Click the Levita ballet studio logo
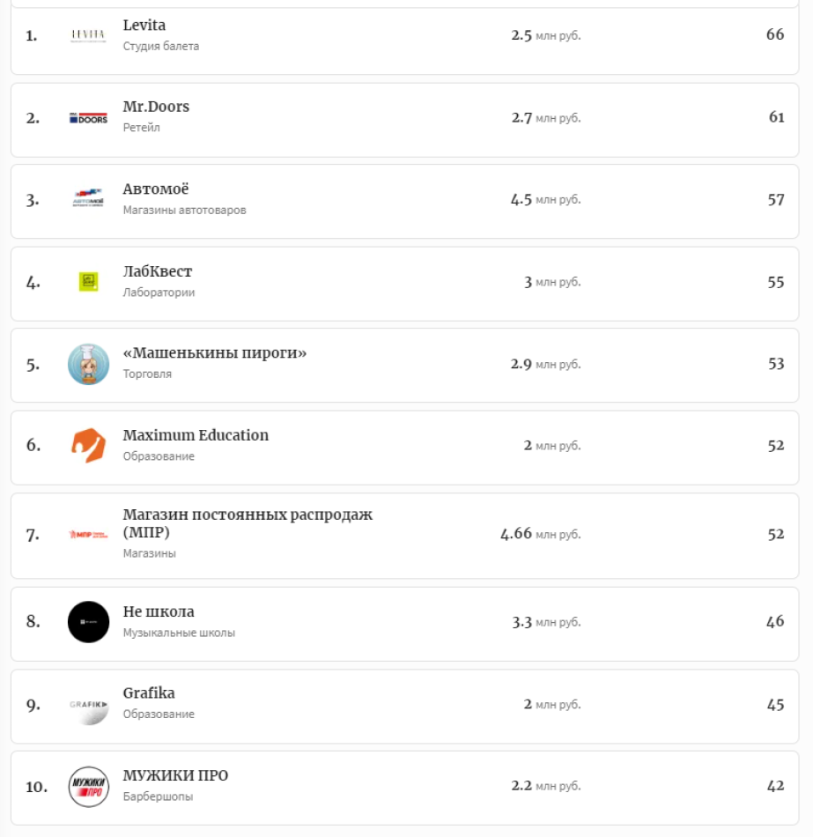The width and height of the screenshot is (813, 837). [88, 35]
